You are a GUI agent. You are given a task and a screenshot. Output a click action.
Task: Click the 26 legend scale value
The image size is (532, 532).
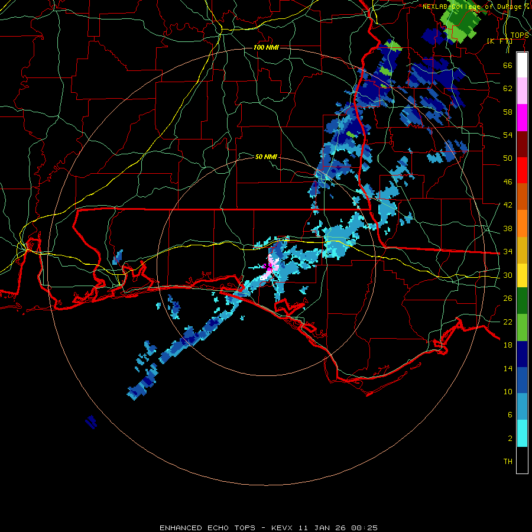click(x=508, y=299)
